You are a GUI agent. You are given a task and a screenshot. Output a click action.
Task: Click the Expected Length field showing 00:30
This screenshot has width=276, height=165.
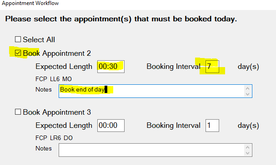click(111, 67)
